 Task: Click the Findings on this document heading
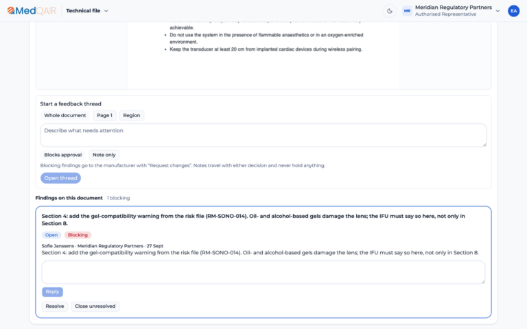(69, 198)
